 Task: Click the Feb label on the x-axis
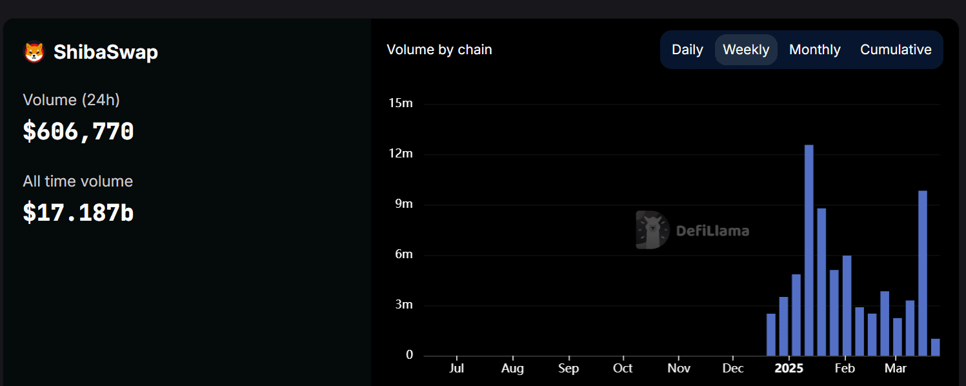pos(845,368)
